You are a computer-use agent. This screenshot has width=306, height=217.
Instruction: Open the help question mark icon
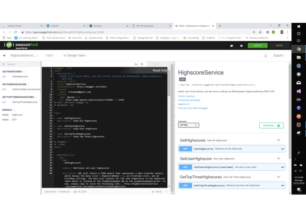241,46
